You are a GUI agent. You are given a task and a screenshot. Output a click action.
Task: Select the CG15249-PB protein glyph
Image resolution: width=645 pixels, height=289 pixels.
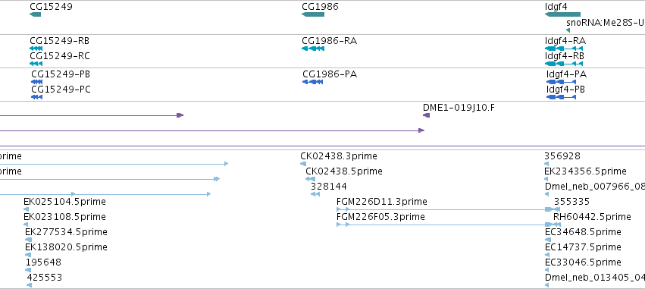[x=36, y=82]
